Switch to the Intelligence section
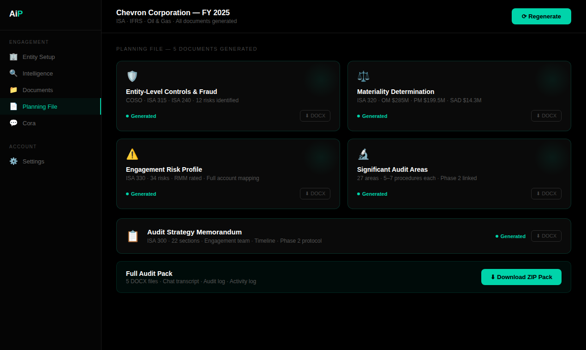Screen dimensions: 586x350 pyautogui.click(x=37, y=73)
